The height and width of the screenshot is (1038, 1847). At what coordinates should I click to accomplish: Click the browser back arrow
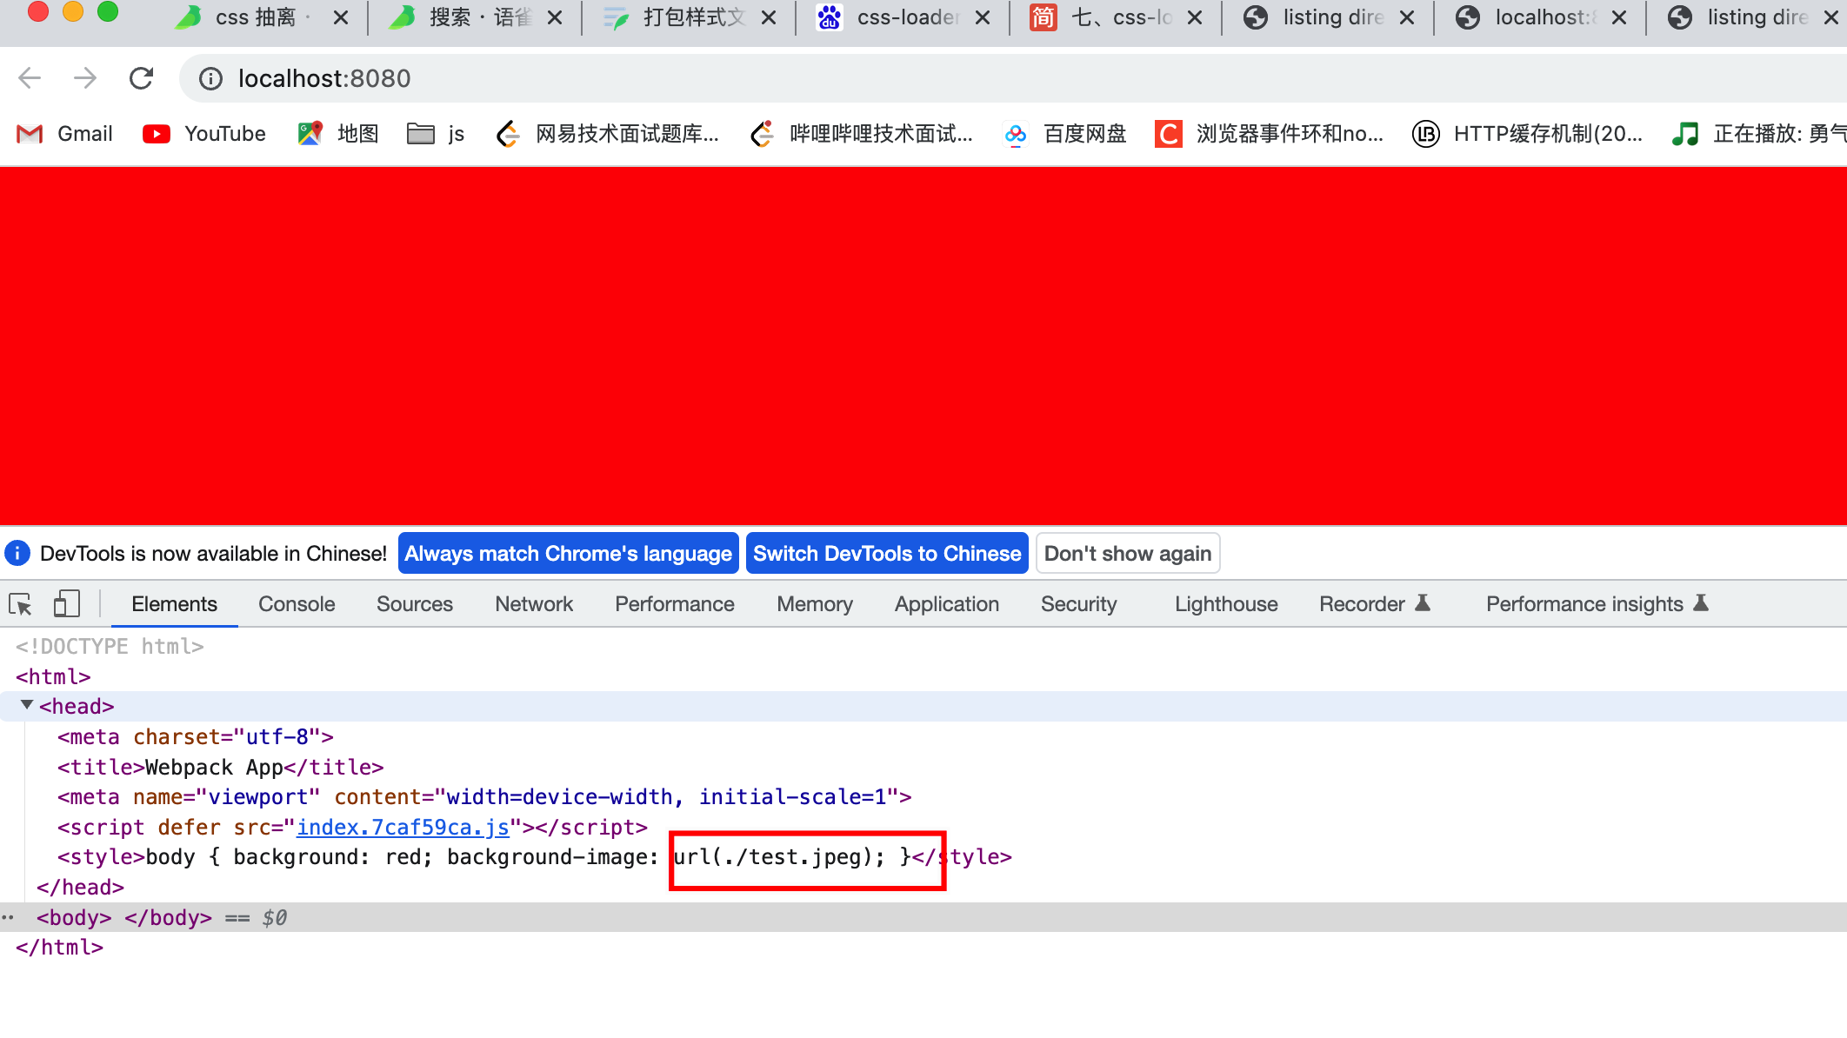click(x=30, y=79)
